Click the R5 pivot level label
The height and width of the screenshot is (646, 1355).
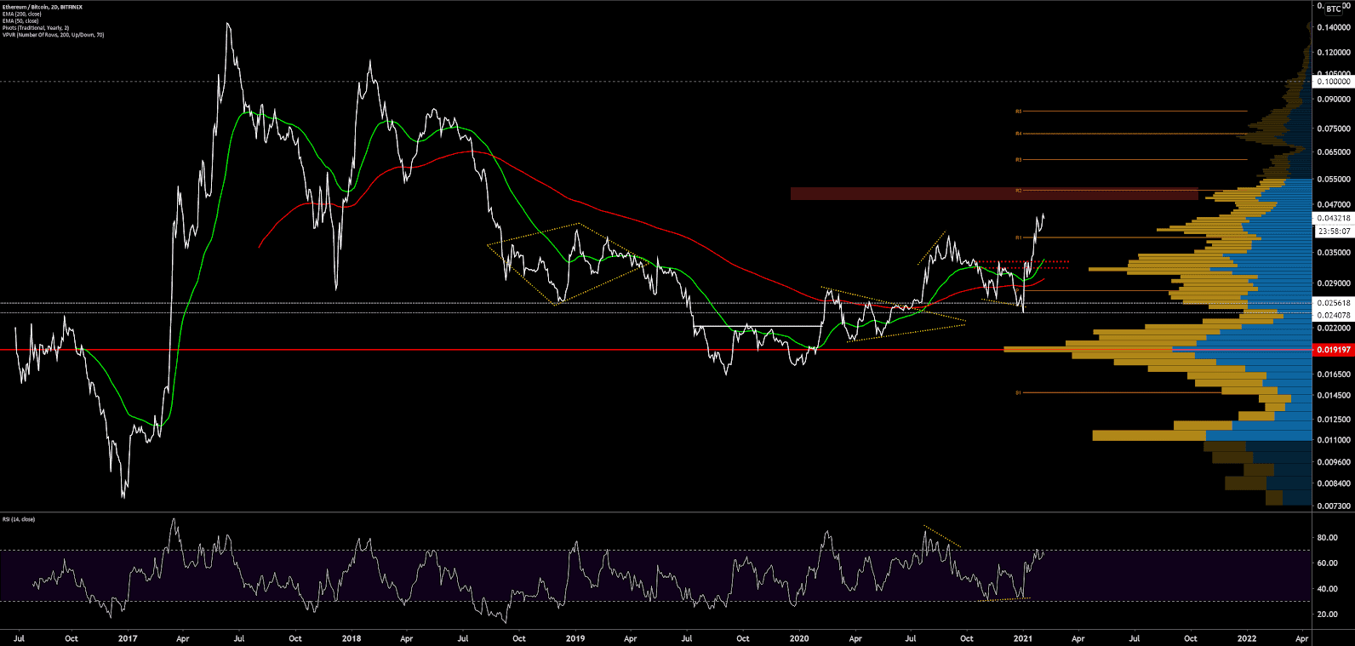(1018, 111)
